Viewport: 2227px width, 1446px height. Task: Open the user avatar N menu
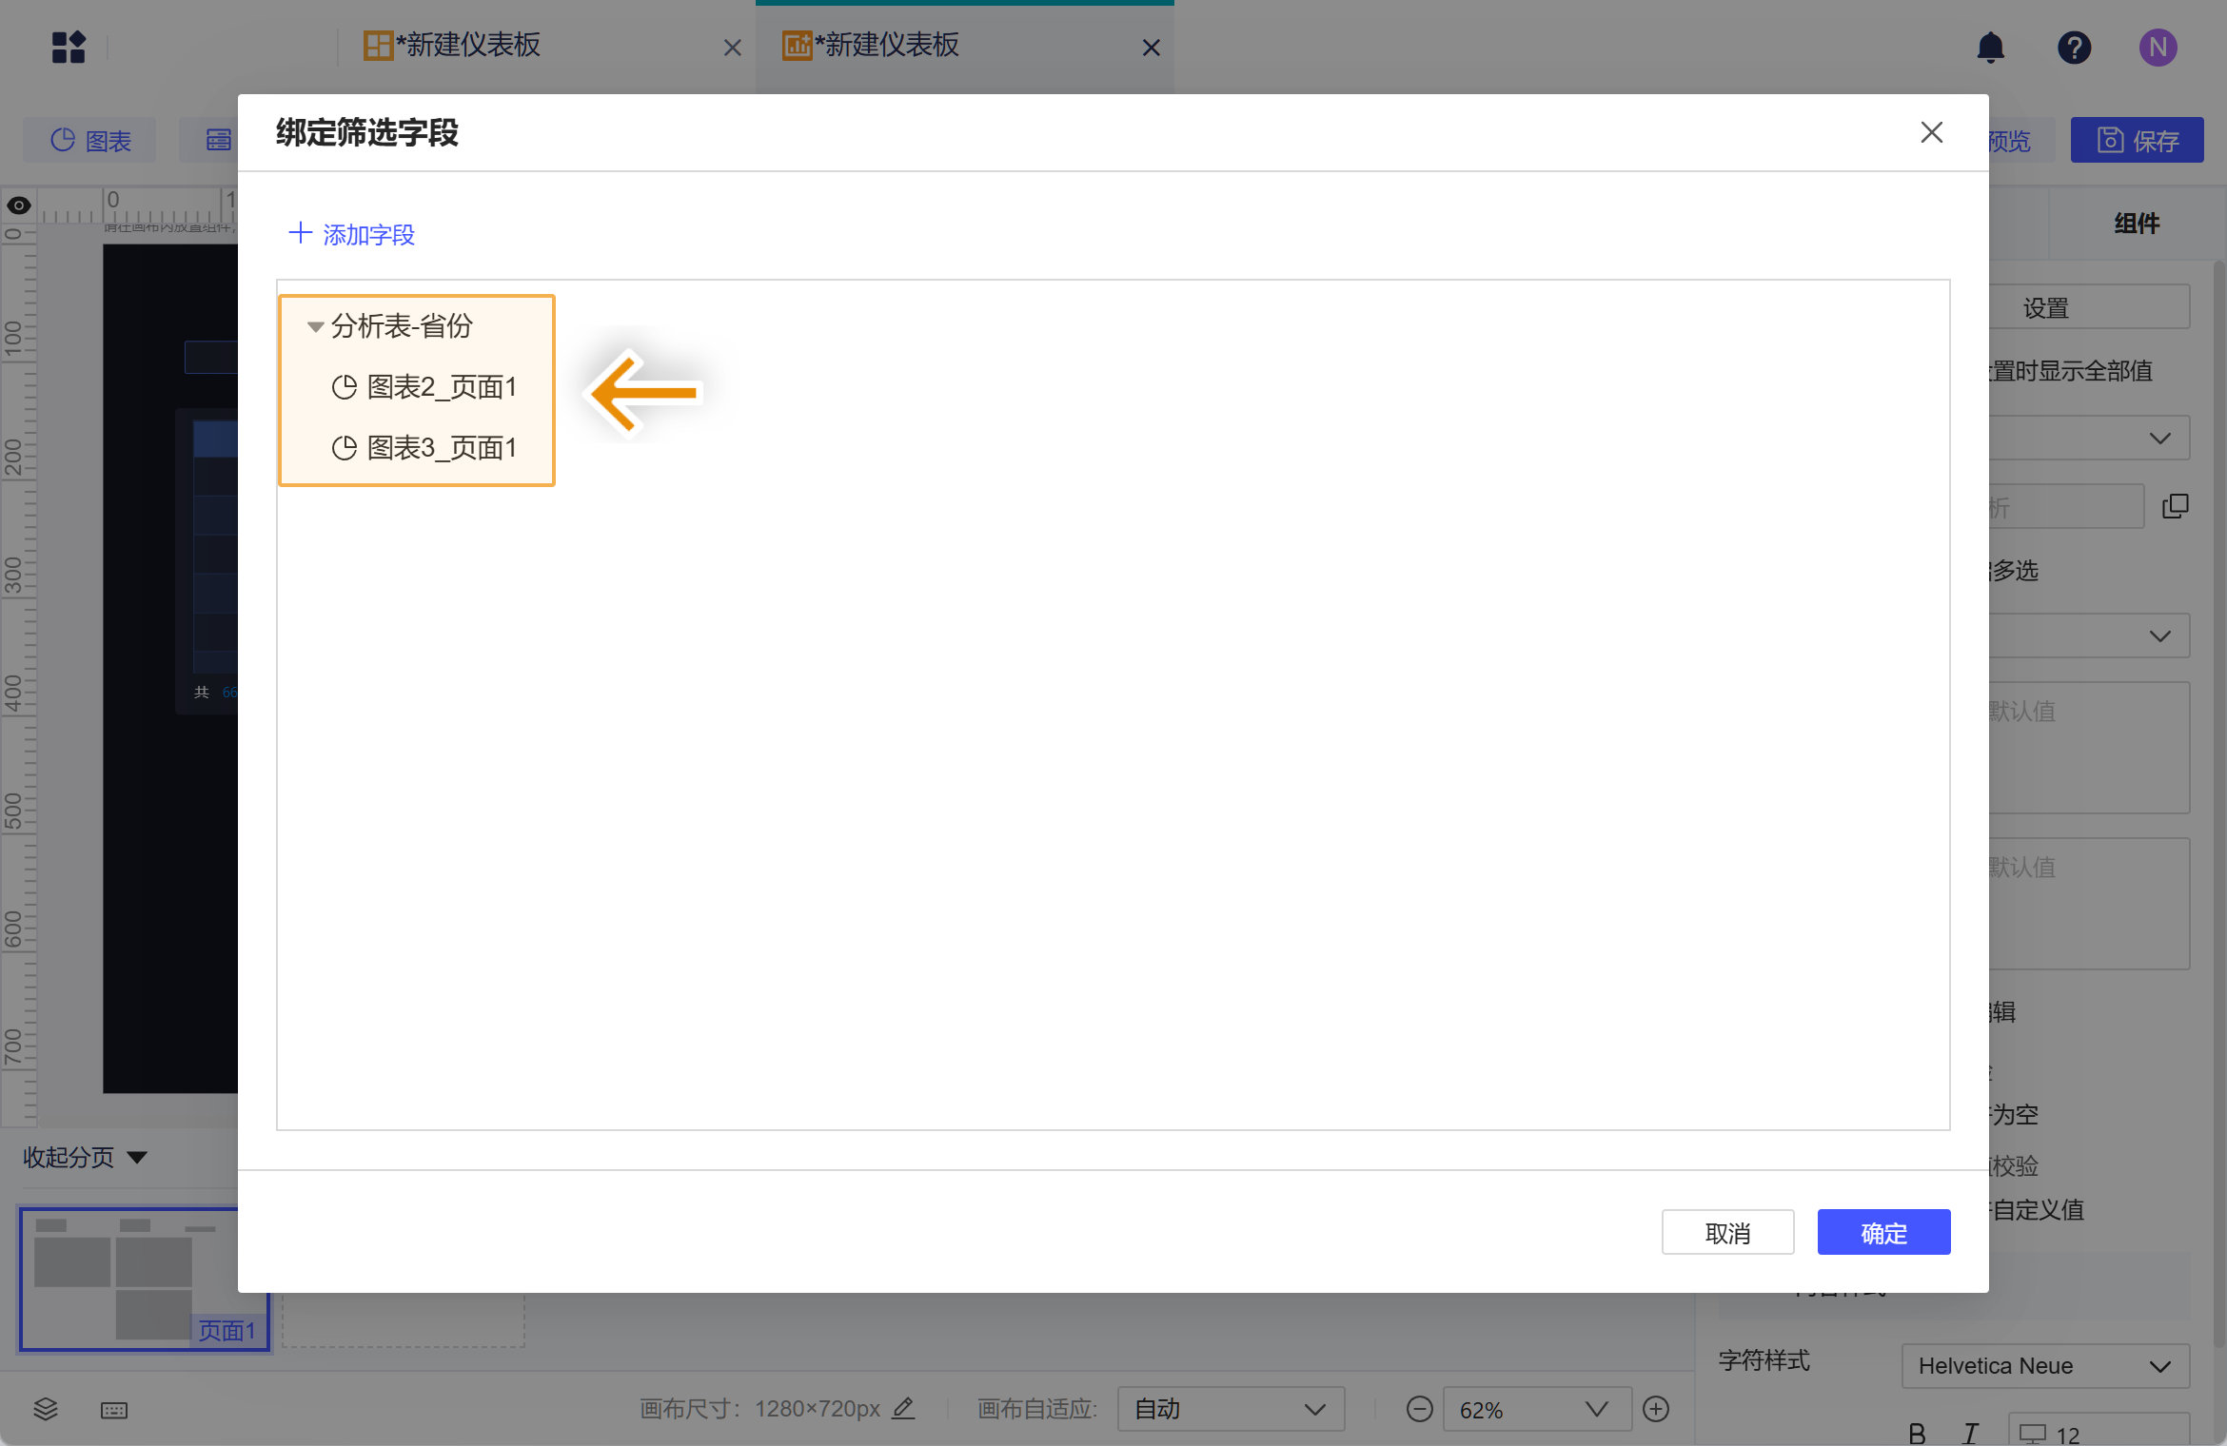click(2158, 47)
